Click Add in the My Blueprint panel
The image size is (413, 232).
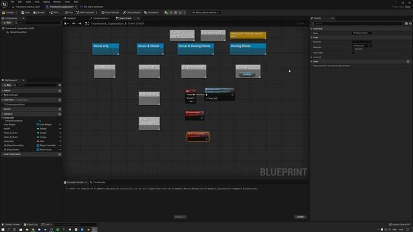coord(7,85)
